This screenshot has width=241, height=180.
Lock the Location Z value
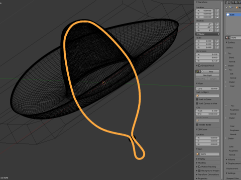[x=217, y=17]
